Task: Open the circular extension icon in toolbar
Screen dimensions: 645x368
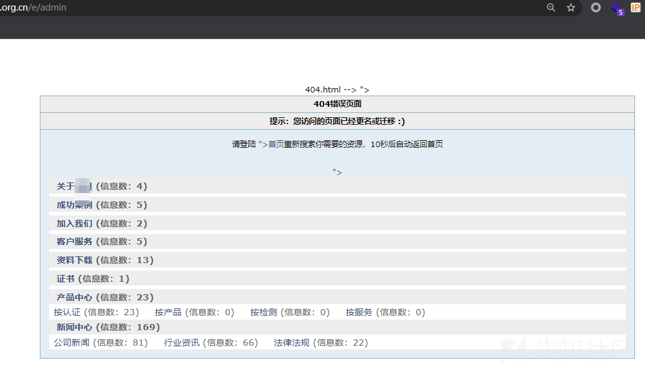Action: [x=596, y=7]
